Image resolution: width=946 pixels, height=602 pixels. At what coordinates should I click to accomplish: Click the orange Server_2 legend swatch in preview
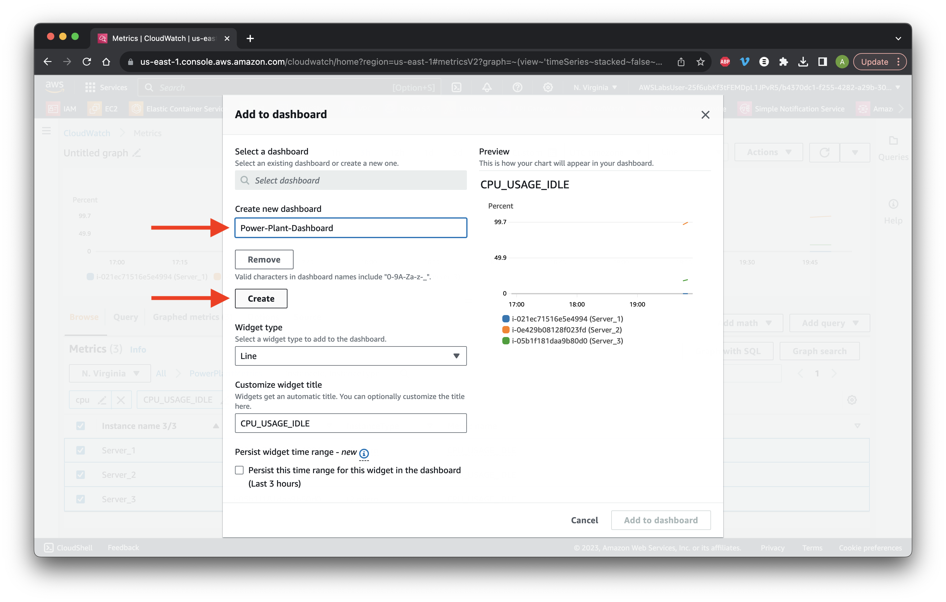(506, 330)
